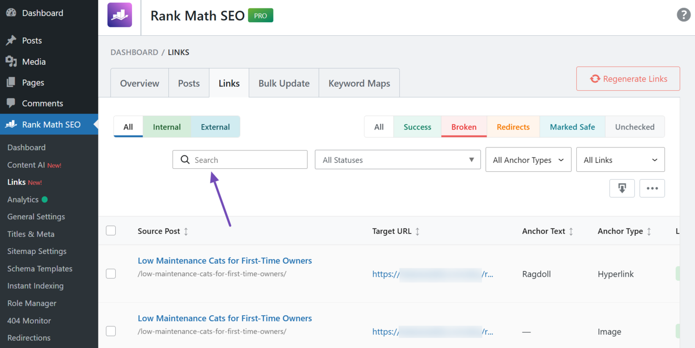Open the All Statuses dropdown
Image resolution: width=695 pixels, height=348 pixels.
(397, 159)
